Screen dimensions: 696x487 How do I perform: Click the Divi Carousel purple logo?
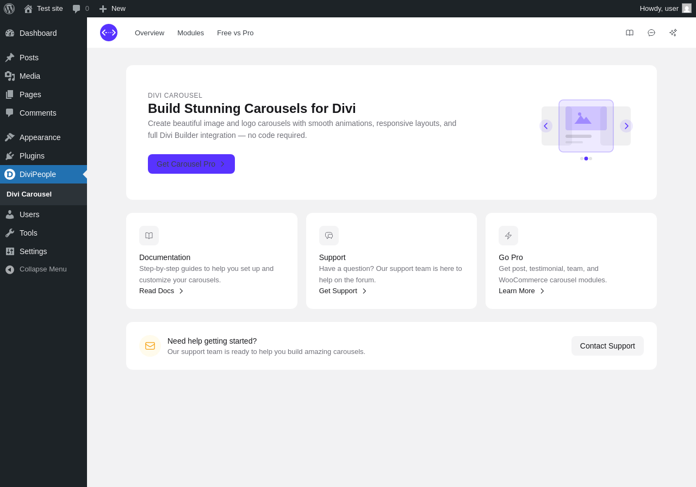click(x=109, y=33)
